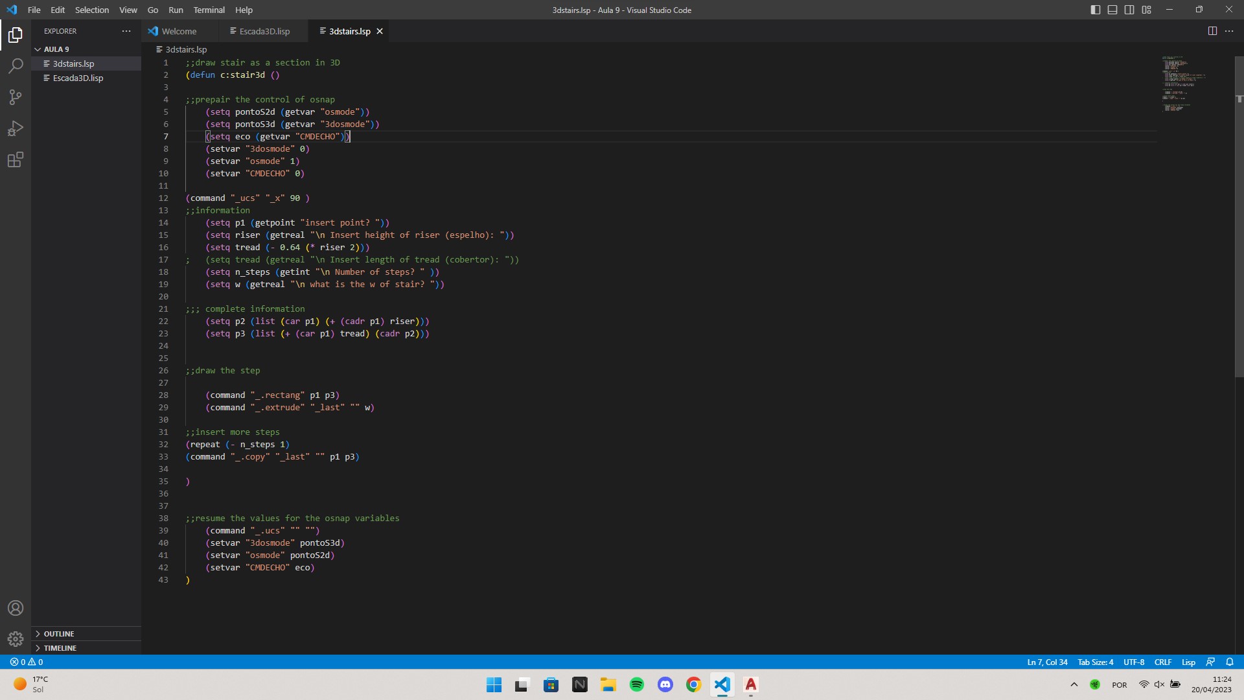The height and width of the screenshot is (700, 1244).
Task: Open Windows Start button on taskbar
Action: point(494,684)
